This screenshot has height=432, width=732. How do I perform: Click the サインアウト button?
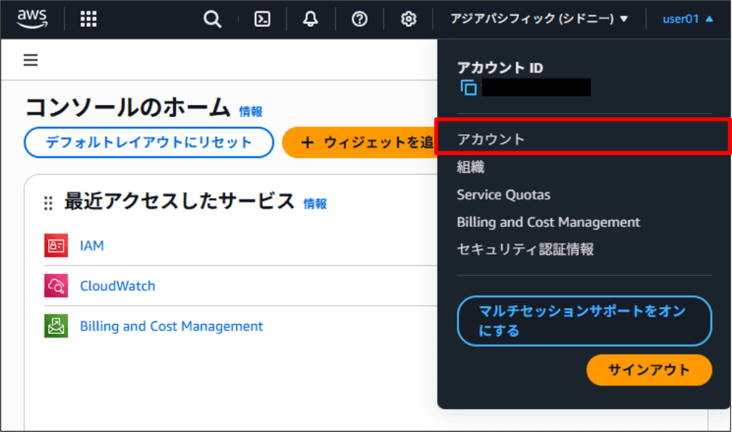(649, 370)
